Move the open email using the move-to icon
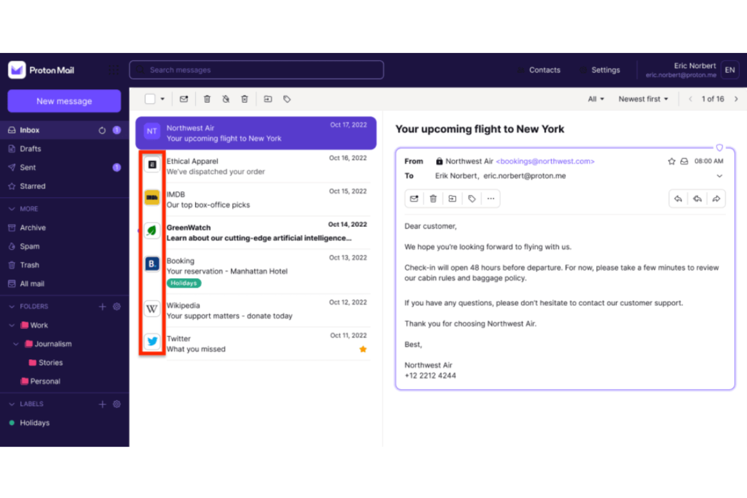The image size is (747, 498). 452,198
